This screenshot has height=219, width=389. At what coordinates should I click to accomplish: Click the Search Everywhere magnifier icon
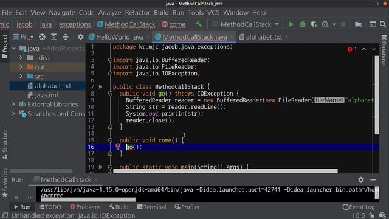coord(383,24)
